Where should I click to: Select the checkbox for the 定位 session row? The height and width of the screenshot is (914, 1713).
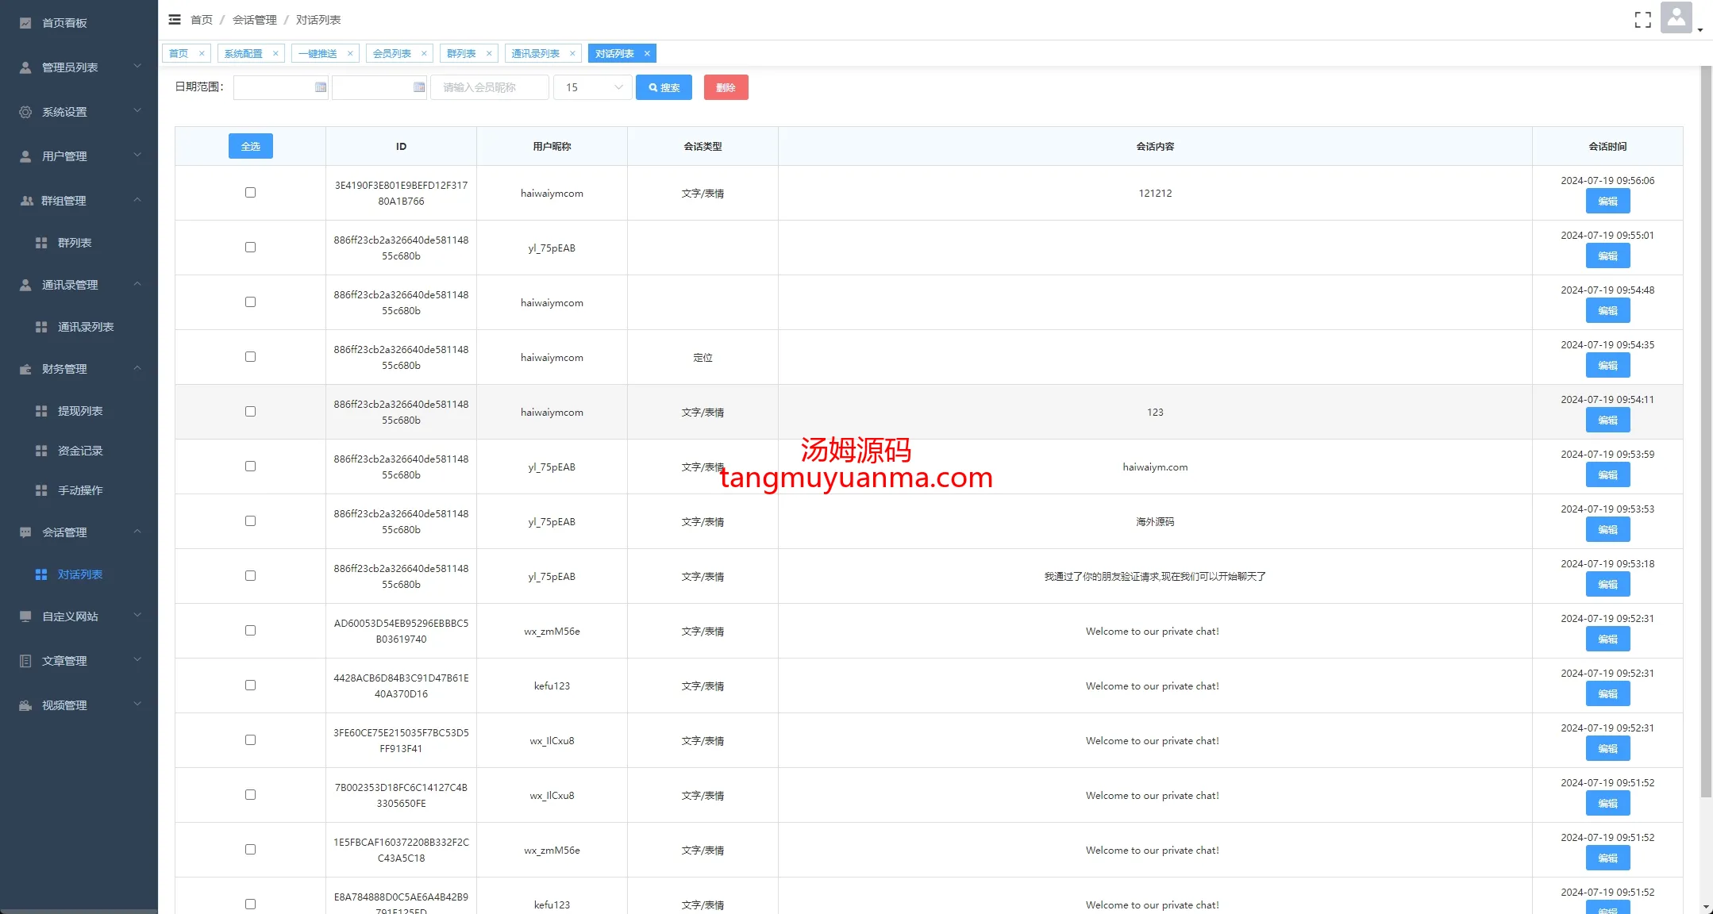[x=250, y=357]
